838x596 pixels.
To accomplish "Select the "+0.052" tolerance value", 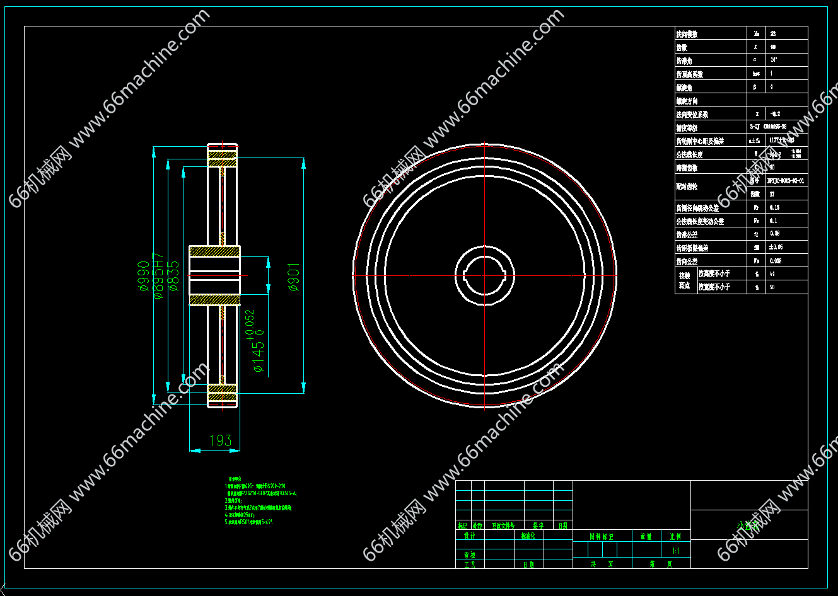I will [x=250, y=325].
